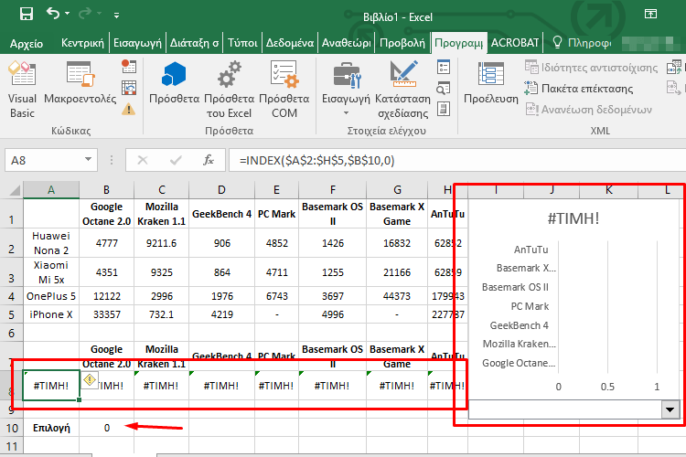686x457 pixels.
Task: Click the Name Box showing A8
Action: pos(44,160)
